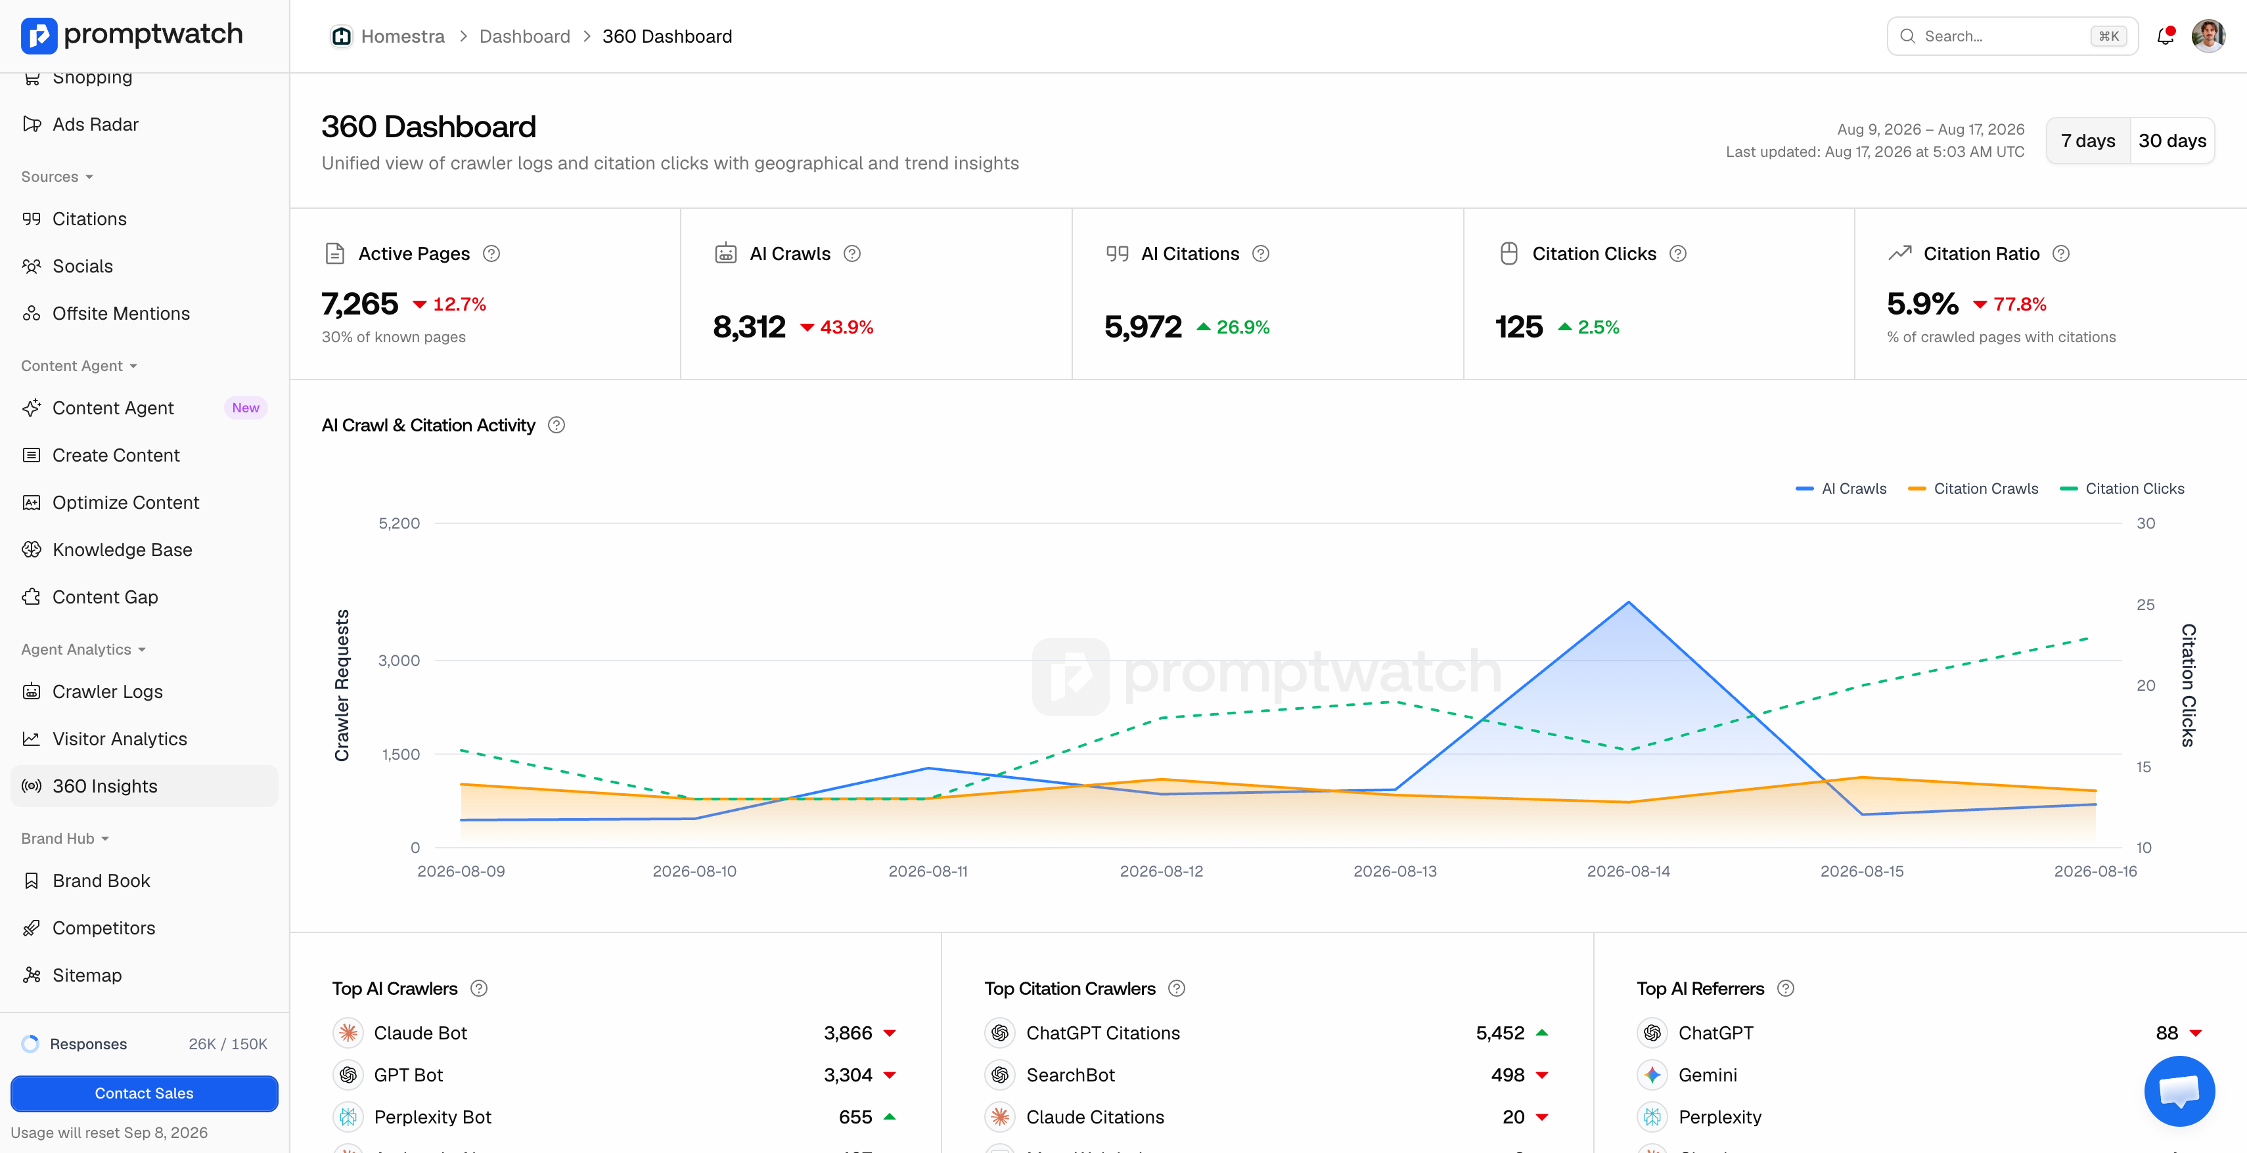Show AI Crawls help tooltip

852,253
